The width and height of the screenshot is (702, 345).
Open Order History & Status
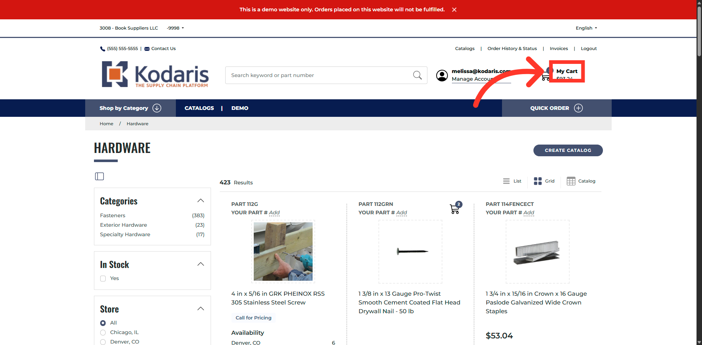512,49
